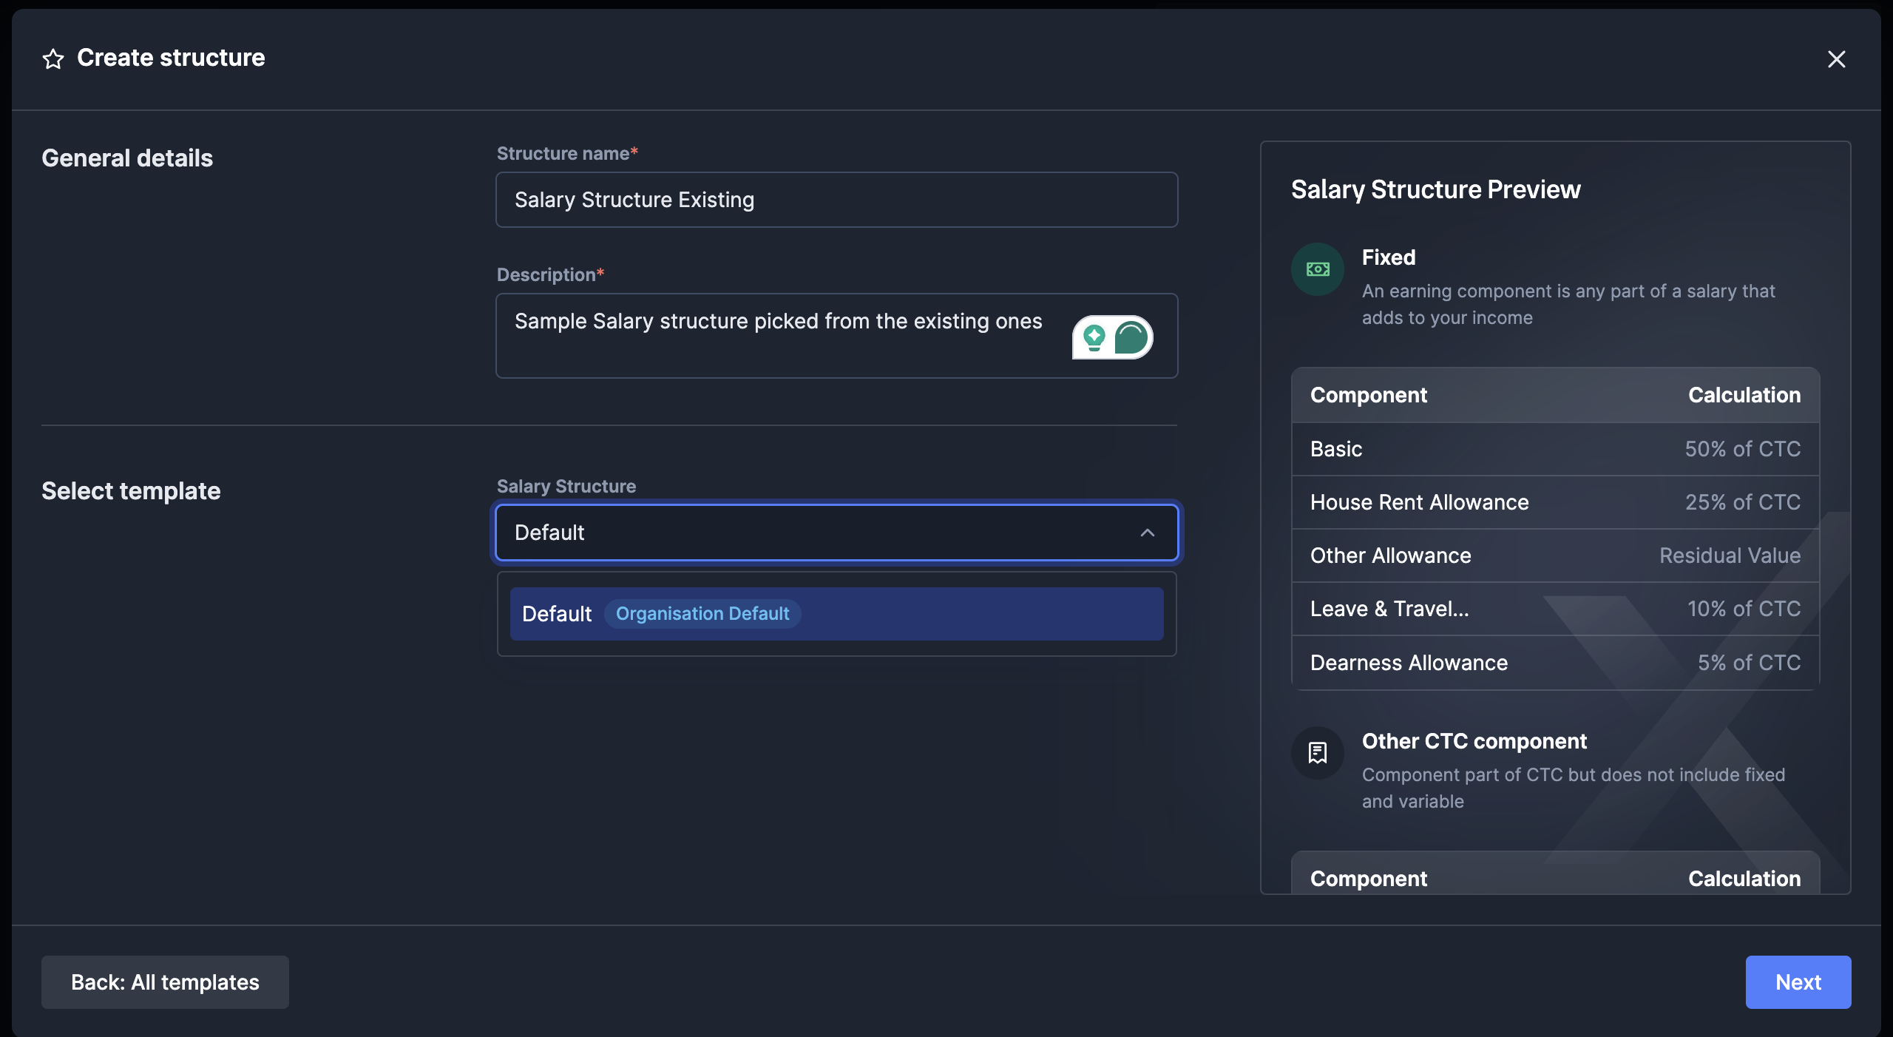1893x1037 pixels.
Task: Collapse the Salary Structure dropdown chevron
Action: point(1148,533)
